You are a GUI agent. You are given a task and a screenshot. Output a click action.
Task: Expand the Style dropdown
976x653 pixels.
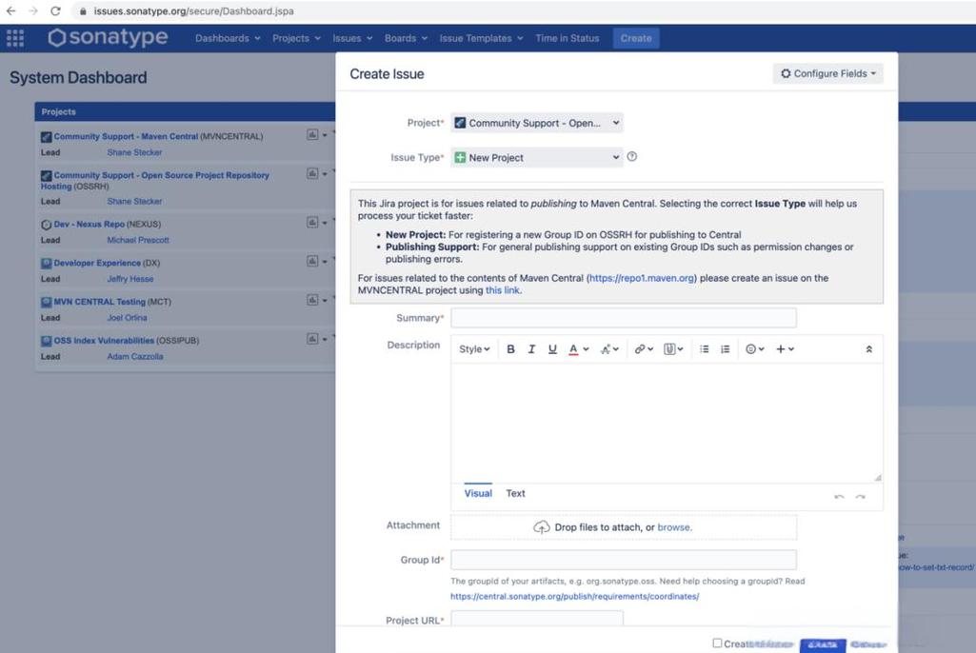(474, 349)
